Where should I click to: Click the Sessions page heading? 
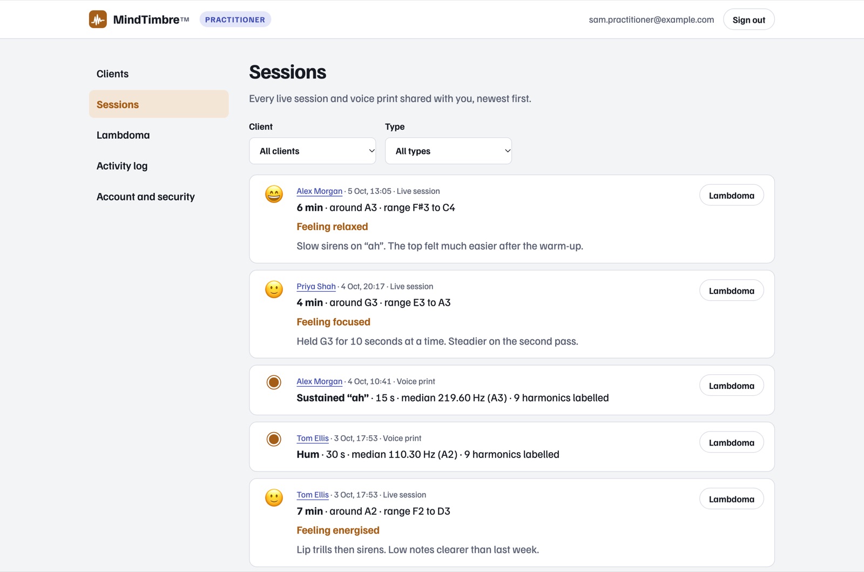click(287, 72)
